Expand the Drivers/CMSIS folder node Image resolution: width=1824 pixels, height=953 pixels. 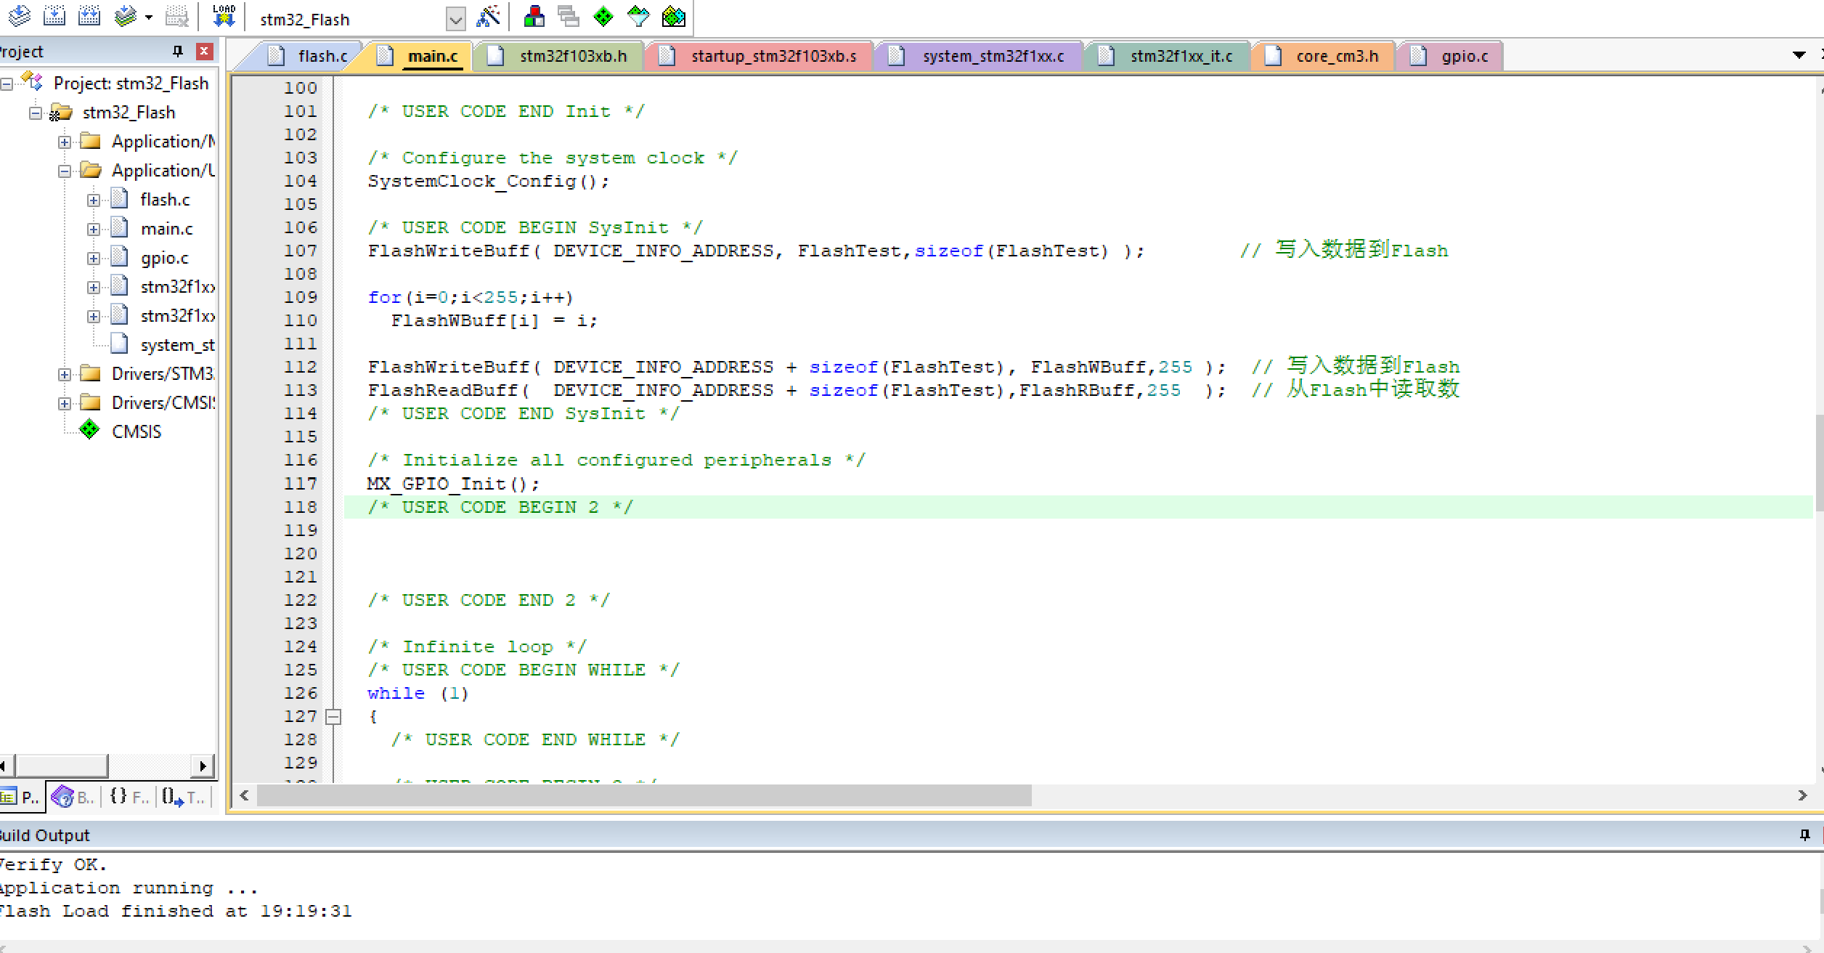click(x=65, y=403)
